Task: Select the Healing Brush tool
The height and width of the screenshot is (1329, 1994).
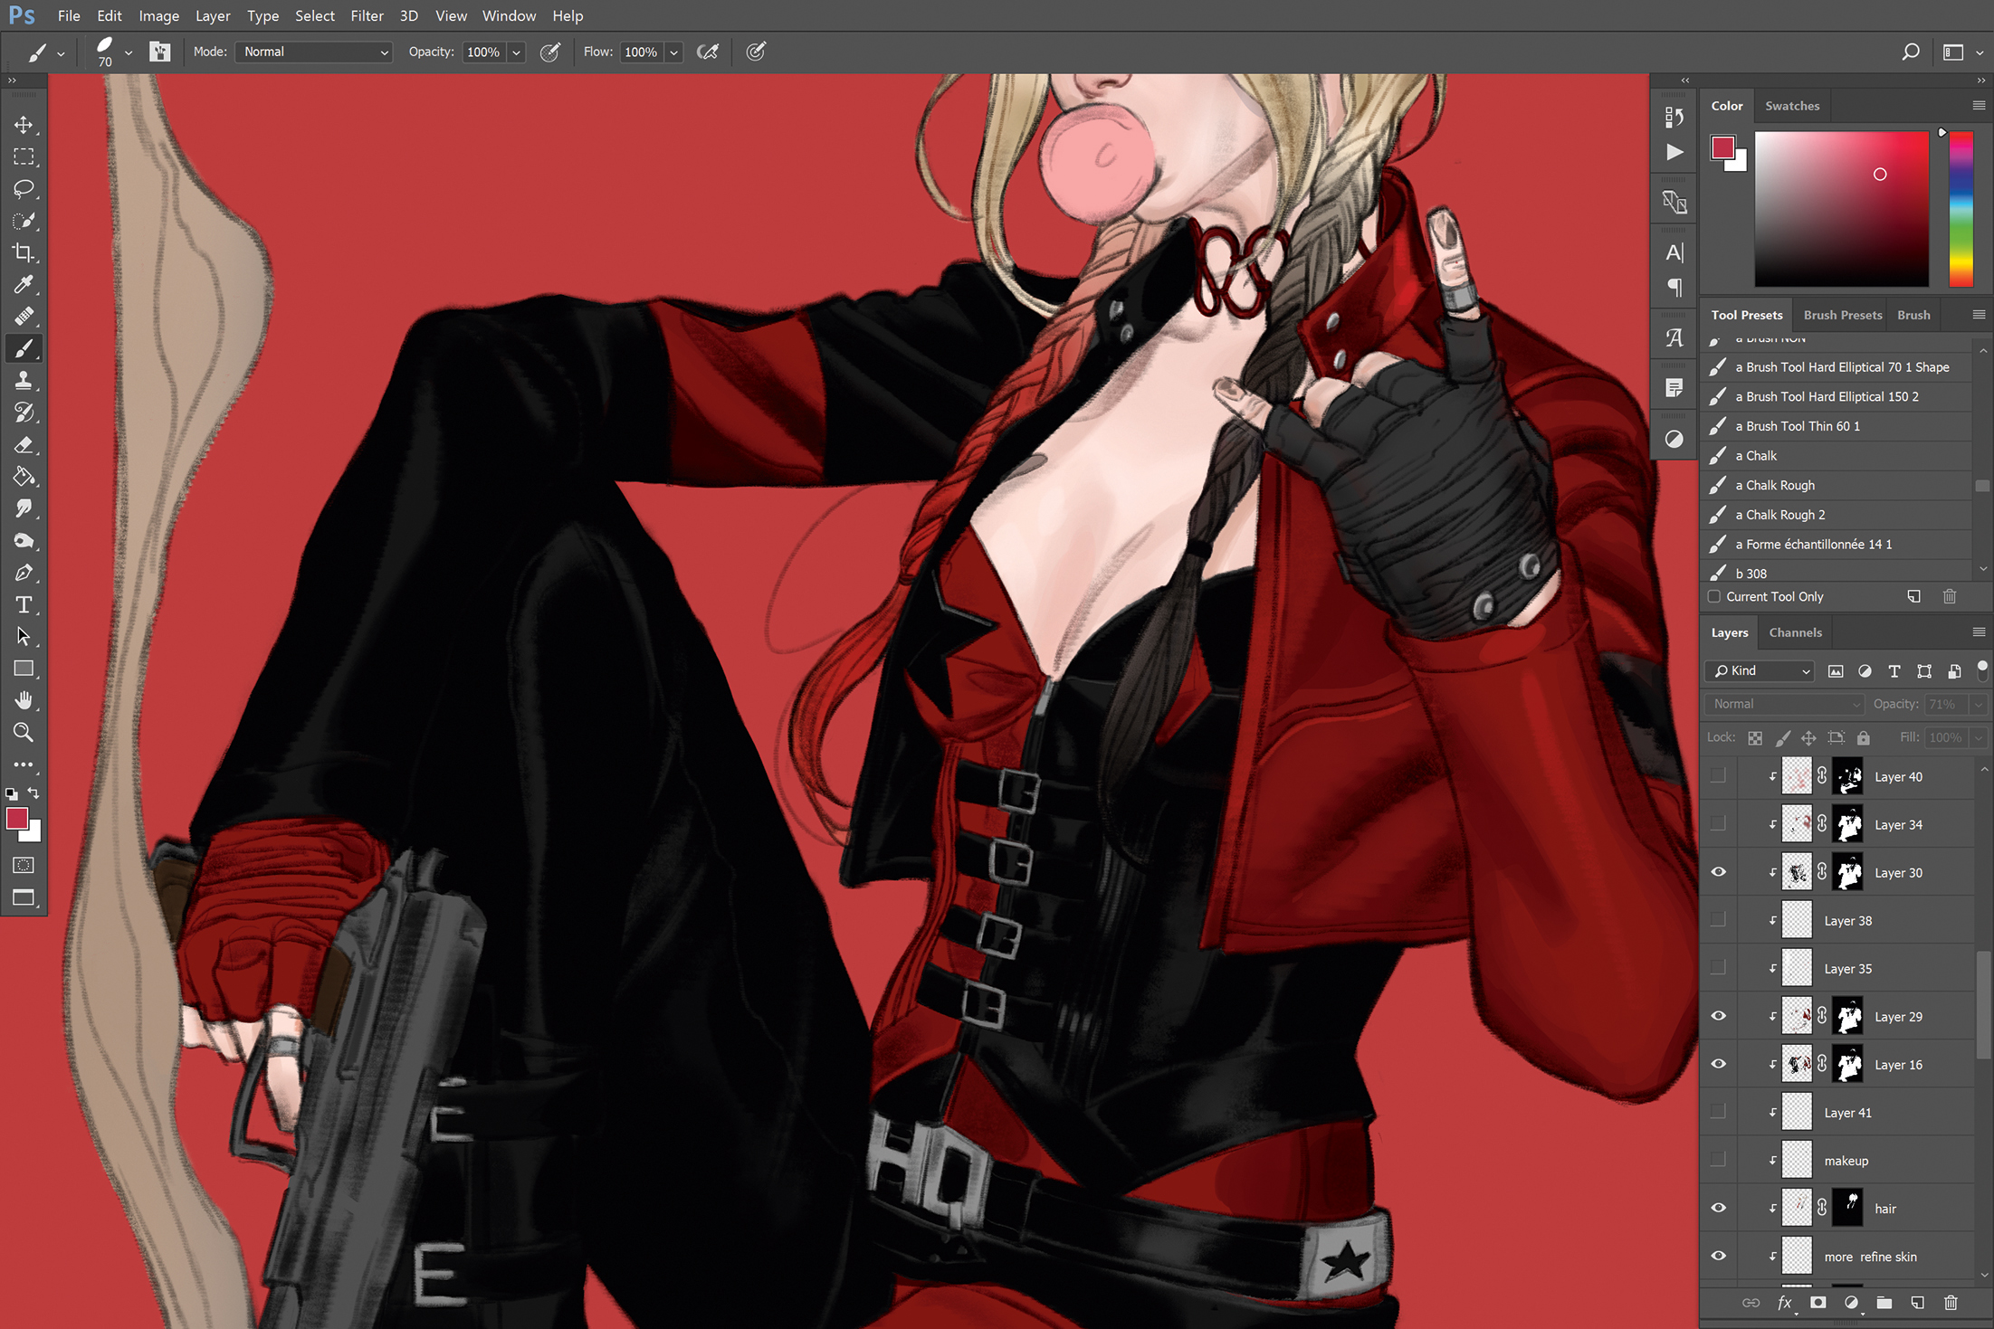Action: (24, 317)
